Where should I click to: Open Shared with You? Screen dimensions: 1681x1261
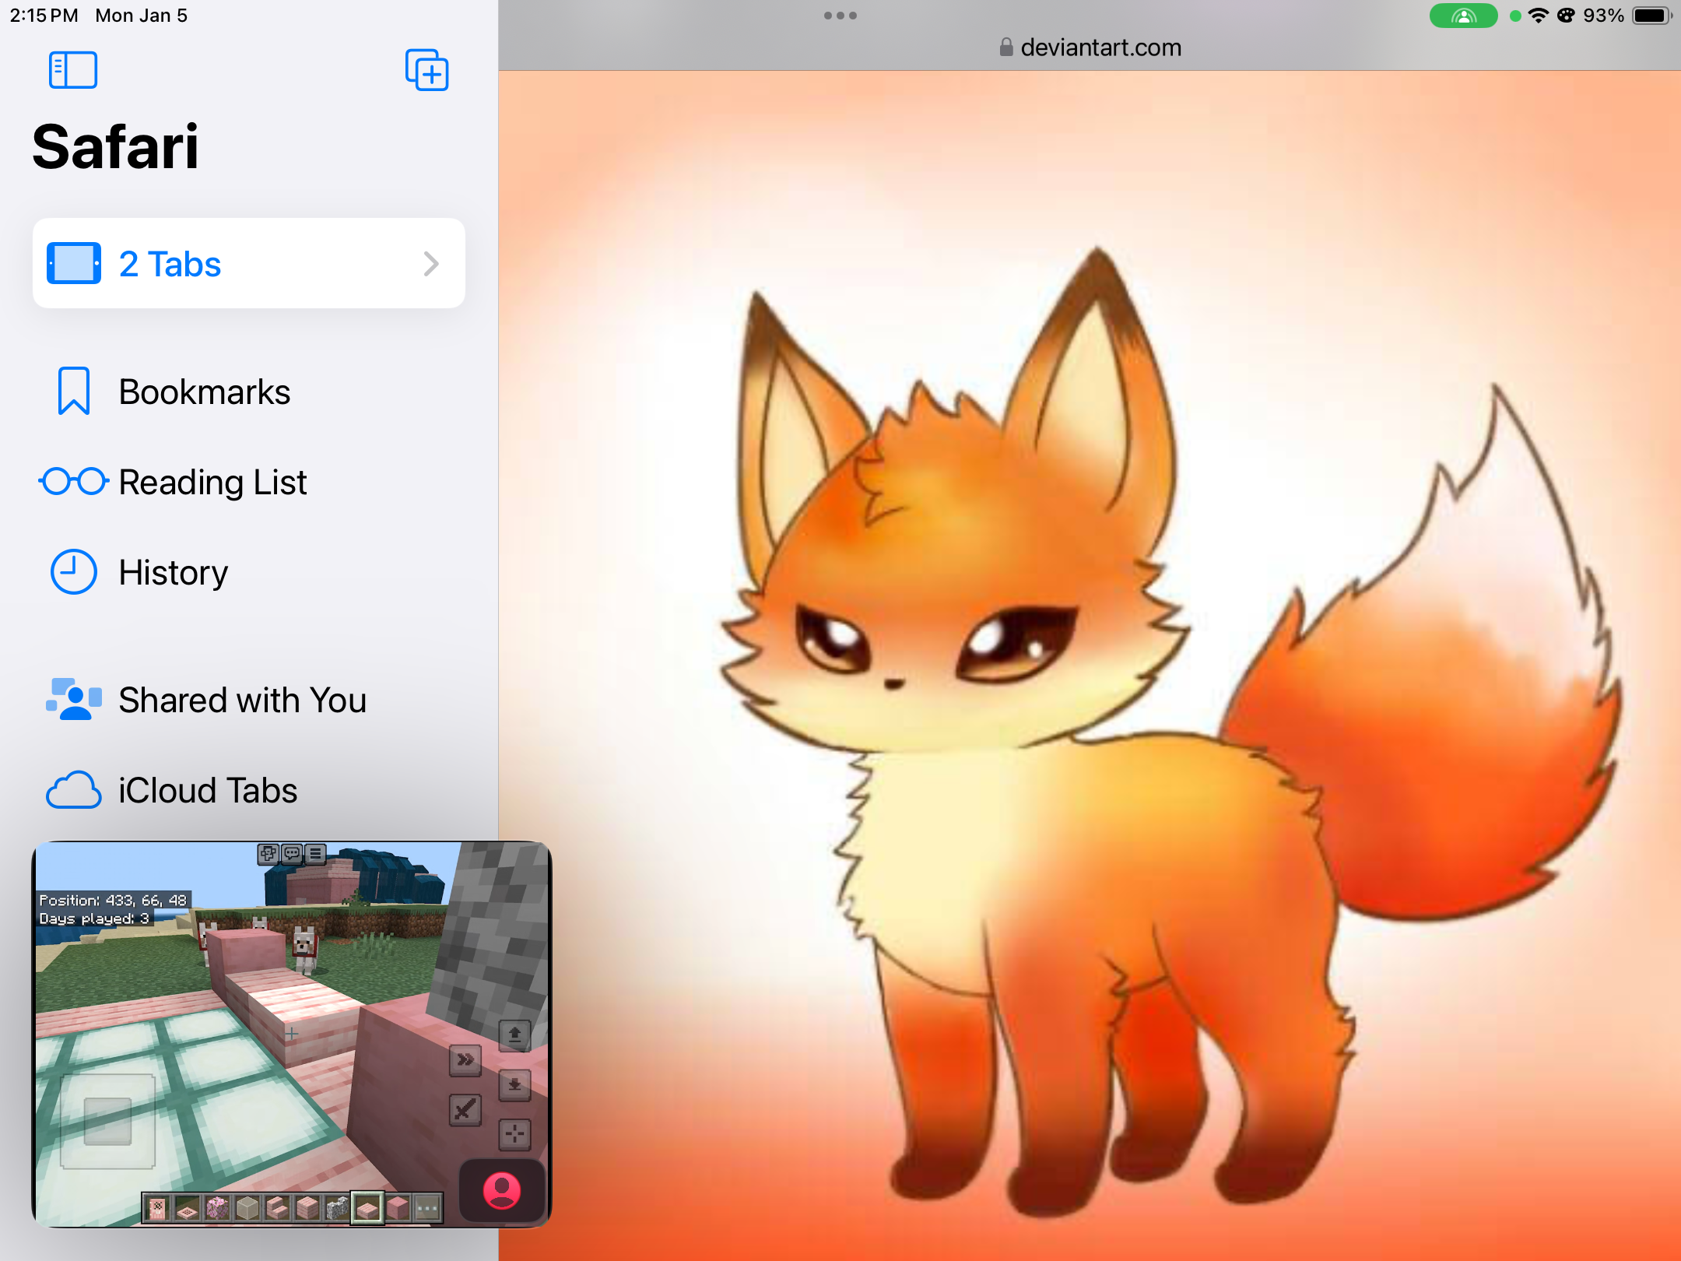pos(241,700)
